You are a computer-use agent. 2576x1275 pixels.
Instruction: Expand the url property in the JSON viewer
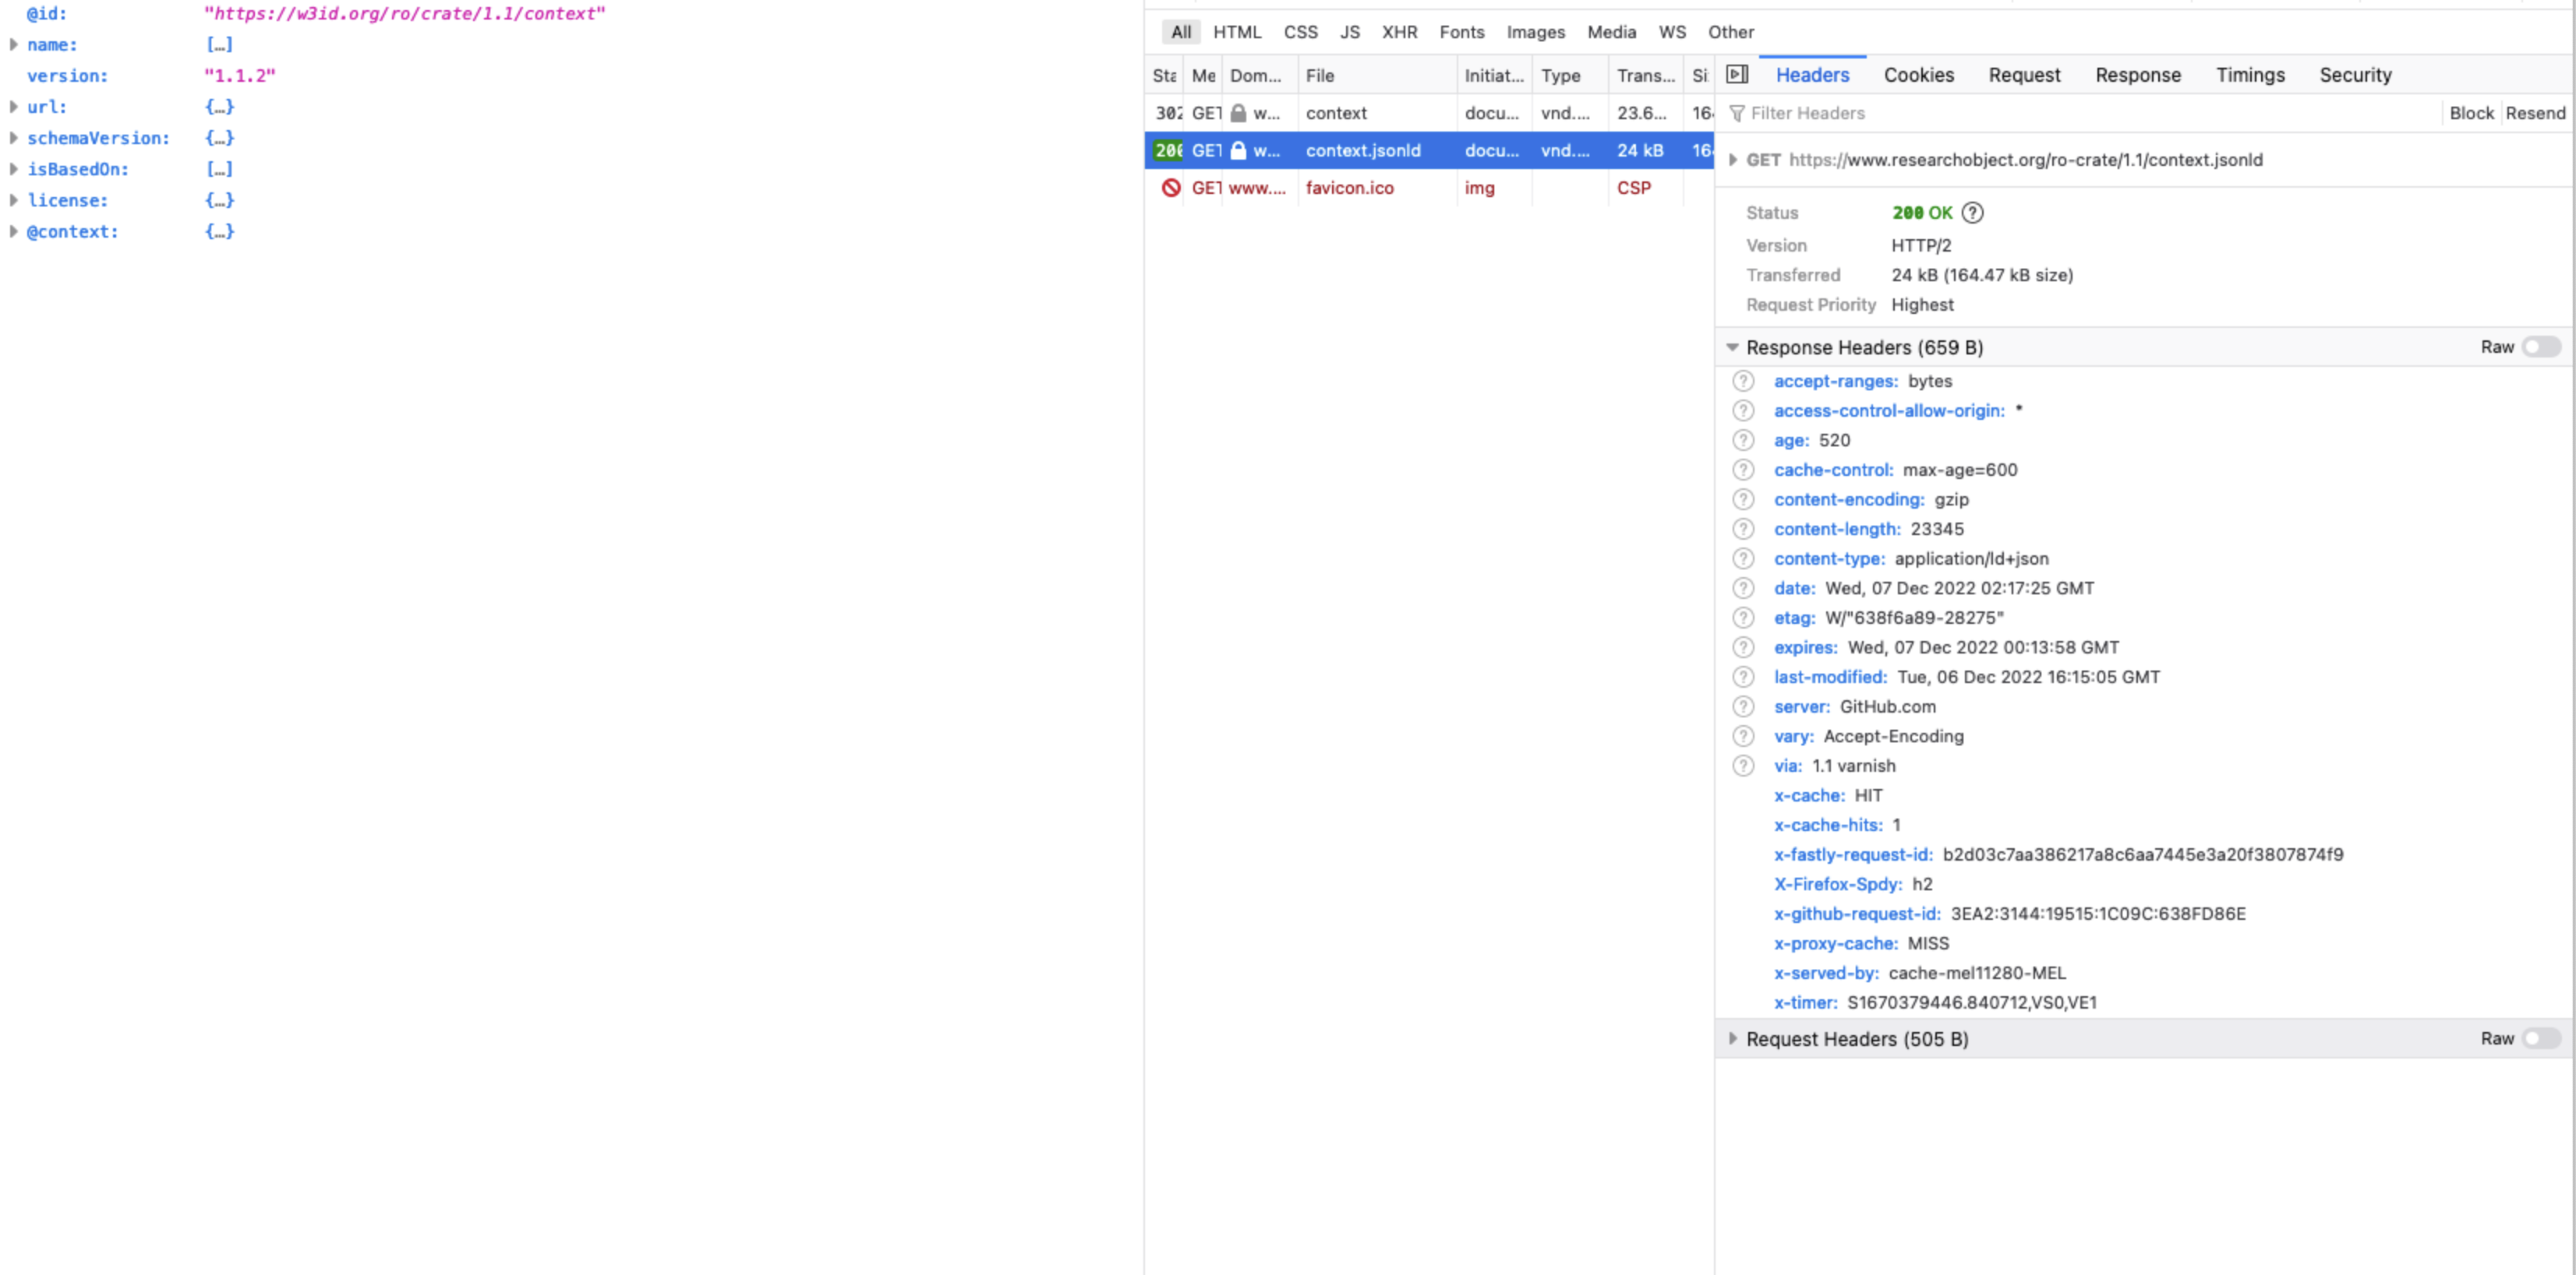[x=13, y=107]
